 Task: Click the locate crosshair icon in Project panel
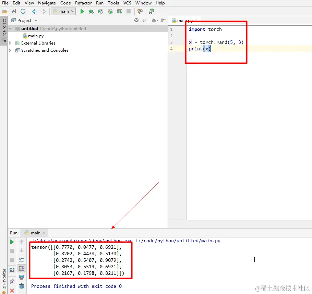(136, 20)
